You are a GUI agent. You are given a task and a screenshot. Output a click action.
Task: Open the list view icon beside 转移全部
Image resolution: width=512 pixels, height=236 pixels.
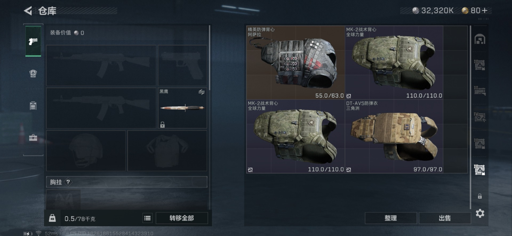point(147,218)
